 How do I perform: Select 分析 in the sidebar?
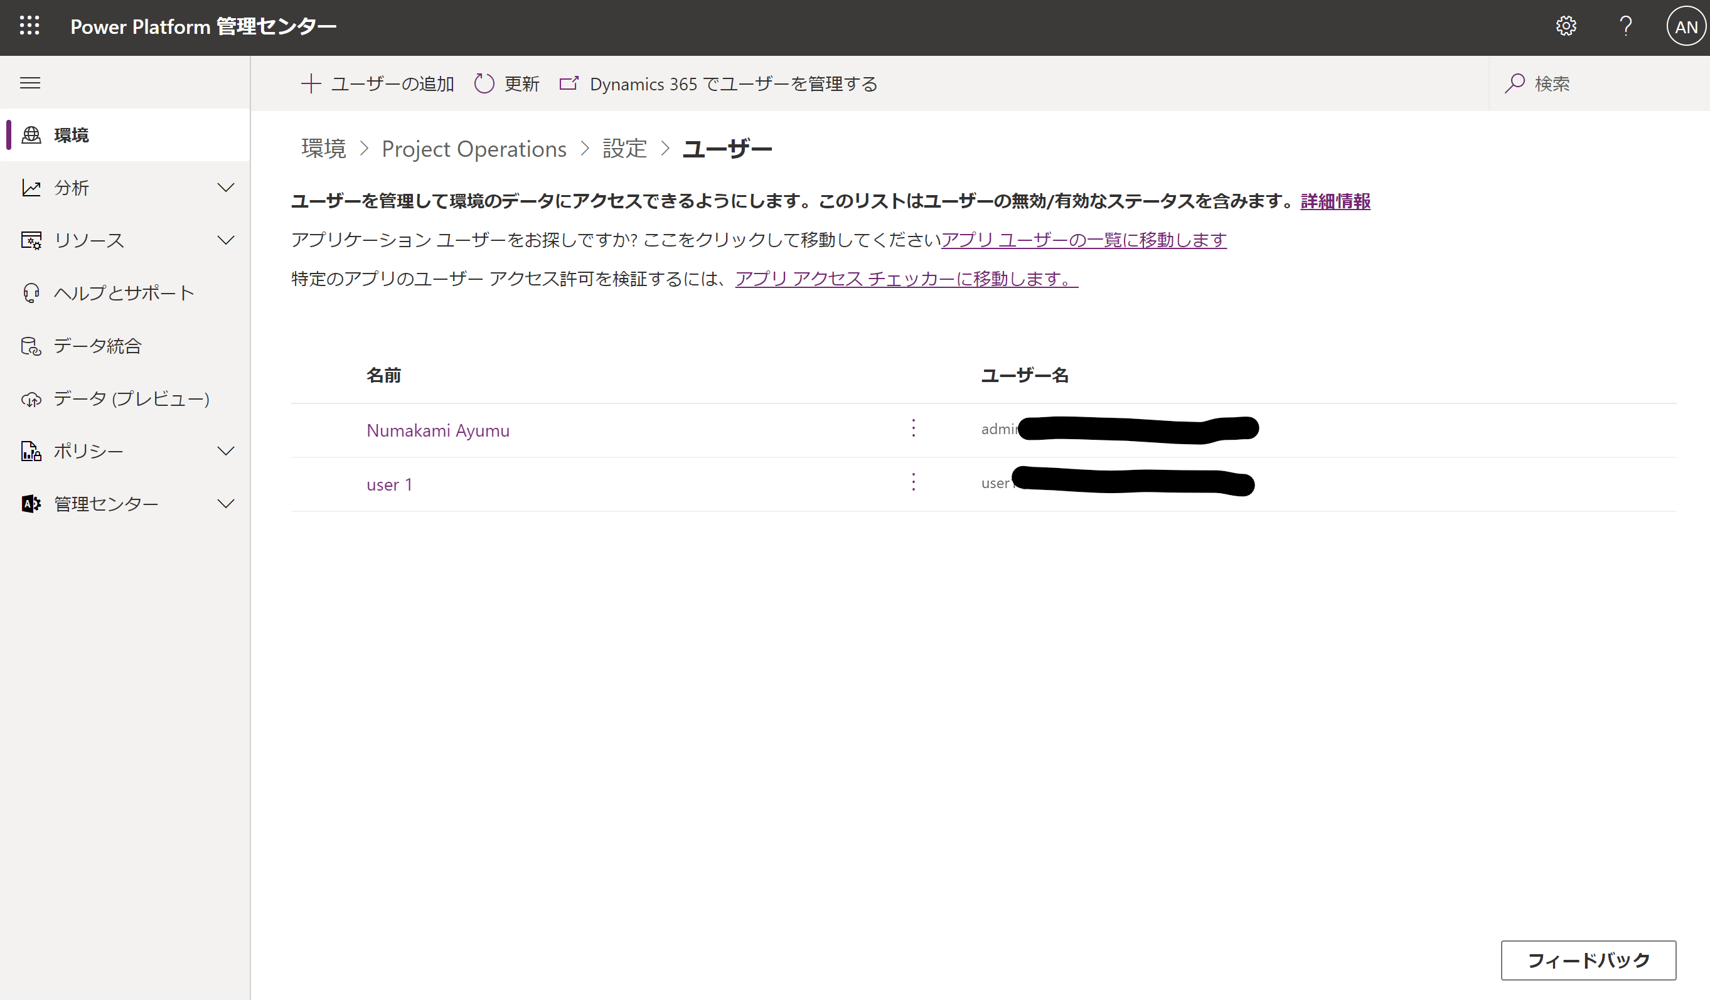coord(125,188)
